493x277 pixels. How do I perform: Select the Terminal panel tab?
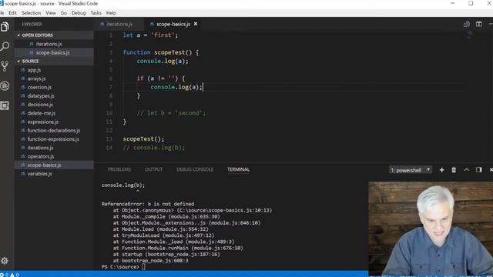click(238, 169)
